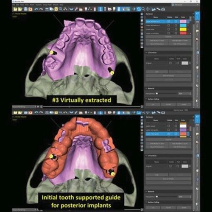Select the protractor angle tool in upper toolbar

pyautogui.click(x=163, y=9)
